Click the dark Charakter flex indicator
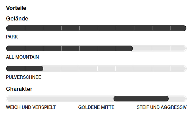This screenshot has width=191, height=116. click(x=141, y=99)
